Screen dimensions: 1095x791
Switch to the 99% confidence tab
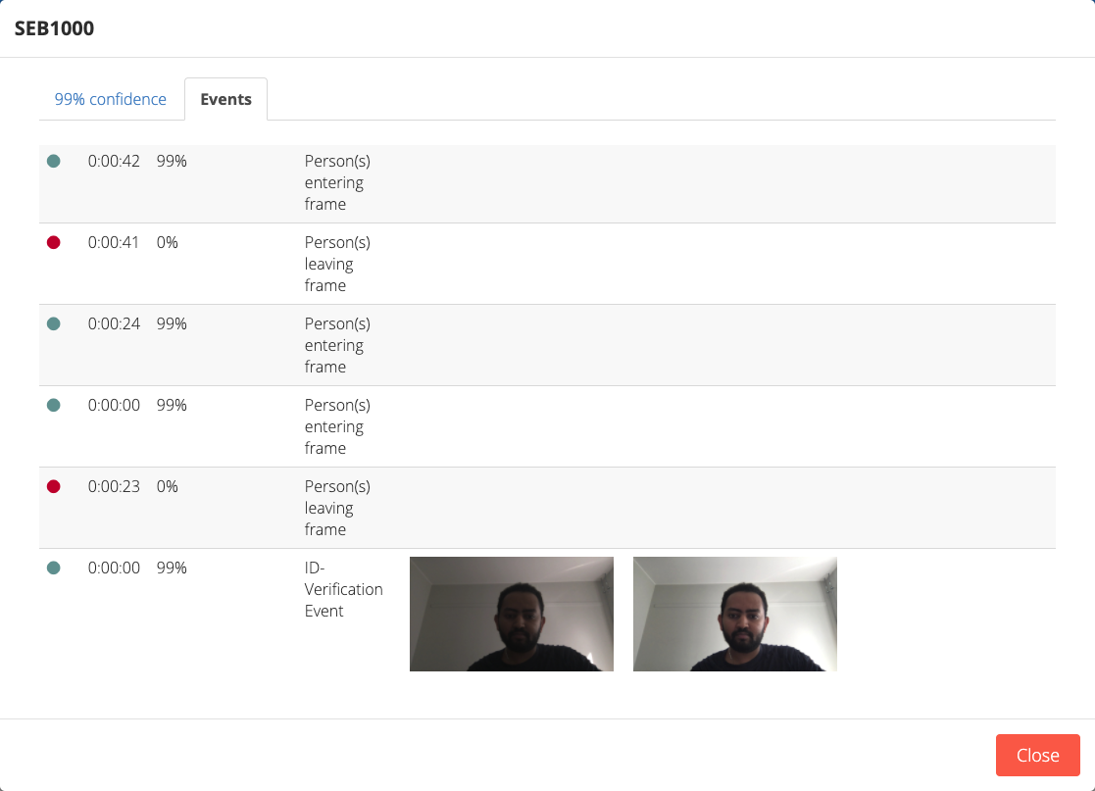(111, 99)
